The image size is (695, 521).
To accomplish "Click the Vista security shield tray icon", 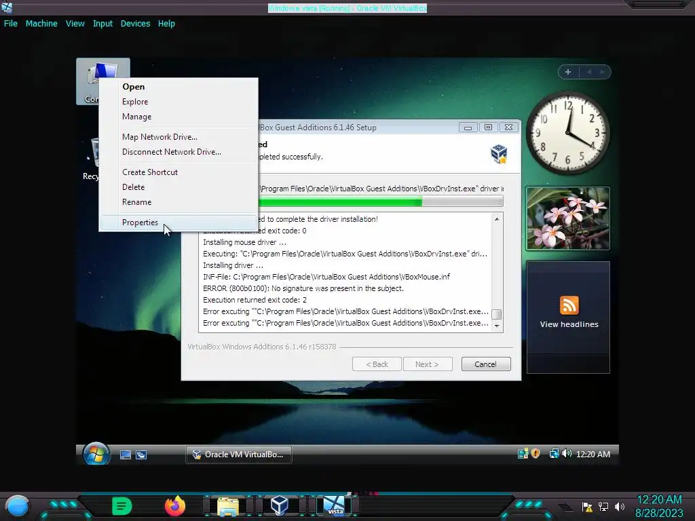I will pyautogui.click(x=536, y=454).
